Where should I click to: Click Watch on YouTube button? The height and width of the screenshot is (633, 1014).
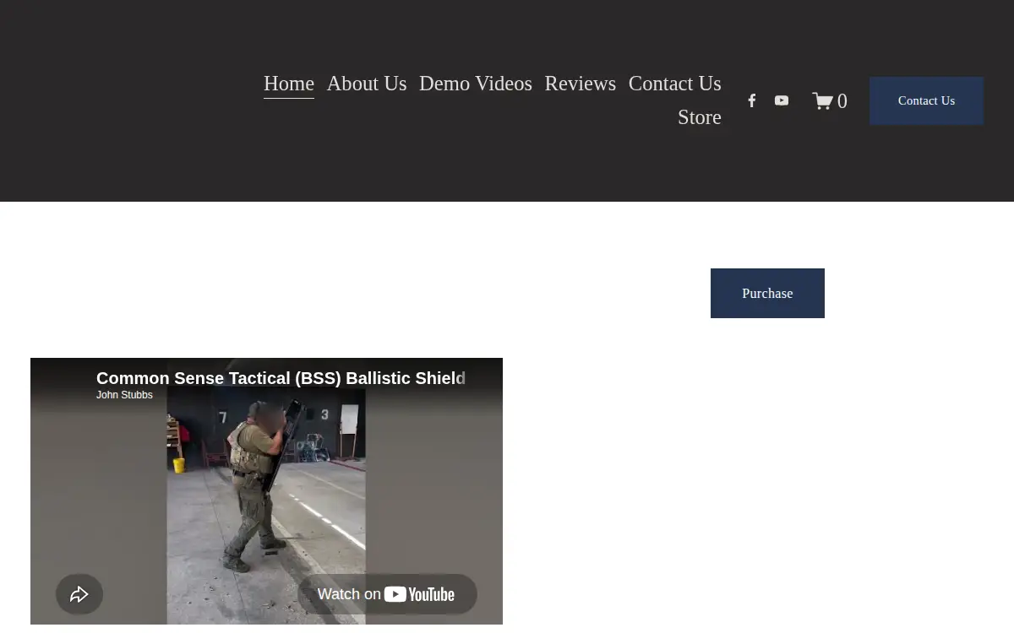(387, 594)
